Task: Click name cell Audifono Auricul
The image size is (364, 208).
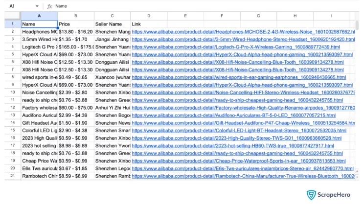Action: coord(39,116)
